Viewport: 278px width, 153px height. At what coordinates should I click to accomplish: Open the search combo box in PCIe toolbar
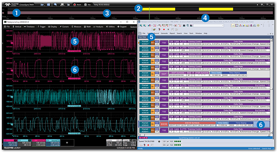point(208,25)
